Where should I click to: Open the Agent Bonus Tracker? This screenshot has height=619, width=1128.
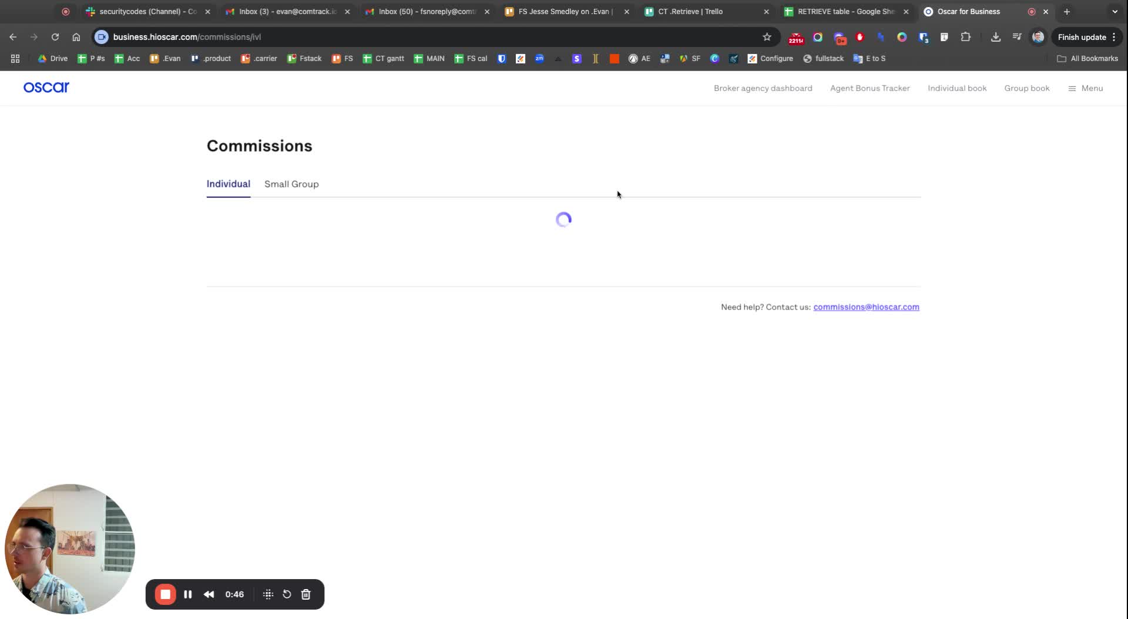870,89
